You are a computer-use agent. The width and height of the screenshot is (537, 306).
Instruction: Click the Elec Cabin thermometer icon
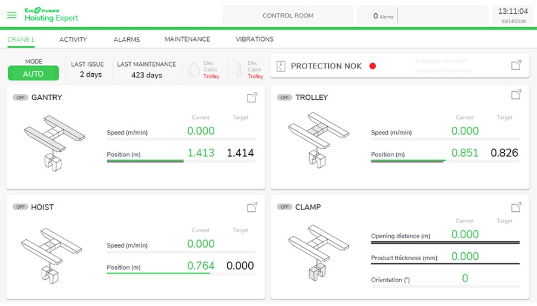pos(240,70)
